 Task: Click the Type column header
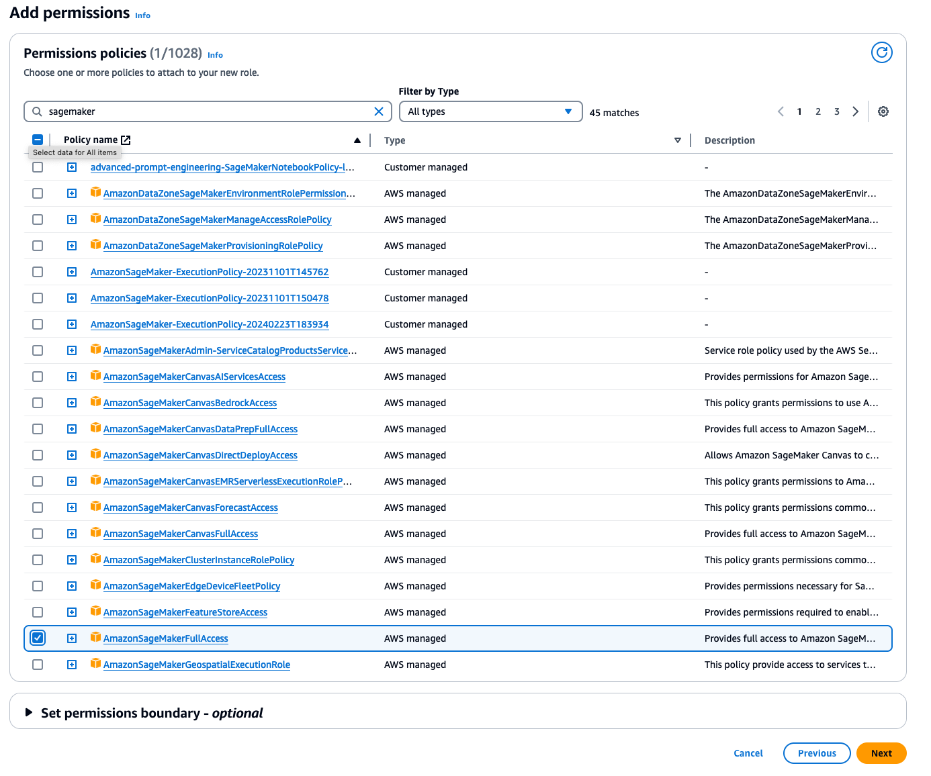pyautogui.click(x=394, y=140)
